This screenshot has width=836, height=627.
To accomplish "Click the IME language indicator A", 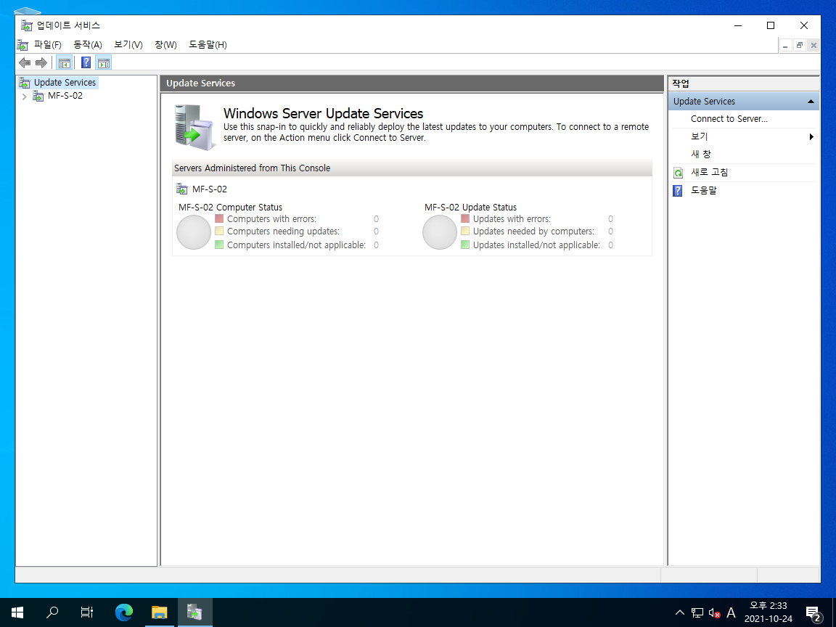I will click(731, 613).
